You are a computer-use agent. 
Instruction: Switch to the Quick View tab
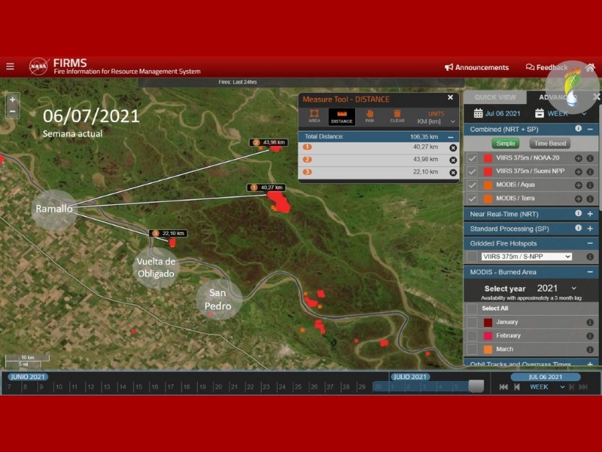(x=494, y=97)
